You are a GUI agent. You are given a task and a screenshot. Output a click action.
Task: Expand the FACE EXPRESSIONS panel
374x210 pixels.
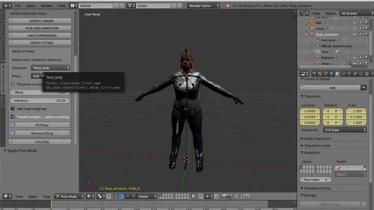40,36
